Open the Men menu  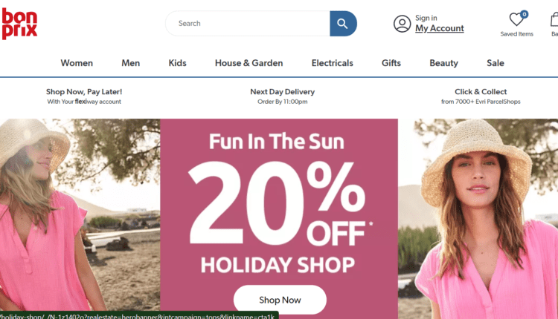tap(131, 63)
